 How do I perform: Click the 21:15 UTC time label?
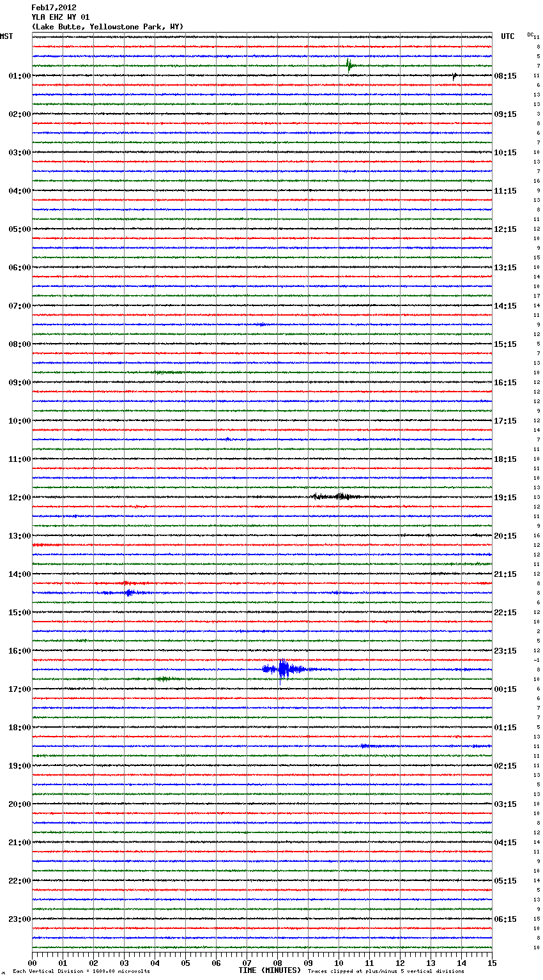pyautogui.click(x=505, y=574)
